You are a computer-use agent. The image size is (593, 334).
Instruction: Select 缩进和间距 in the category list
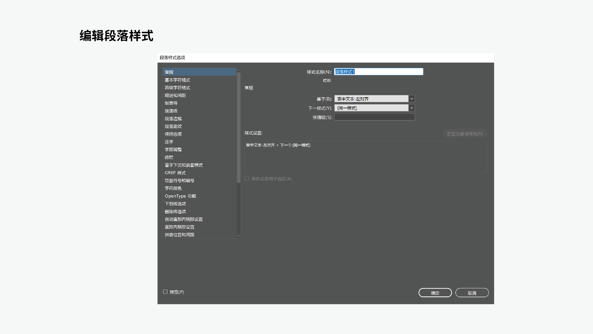pyautogui.click(x=200, y=95)
